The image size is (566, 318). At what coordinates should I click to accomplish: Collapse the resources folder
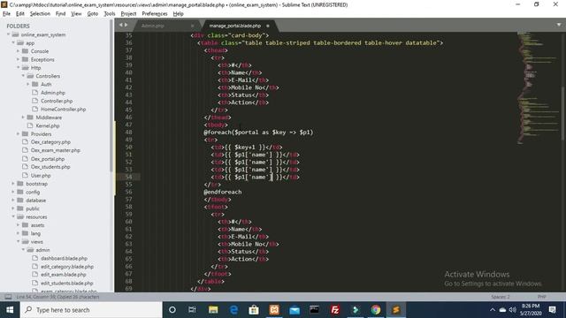pyautogui.click(x=13, y=217)
